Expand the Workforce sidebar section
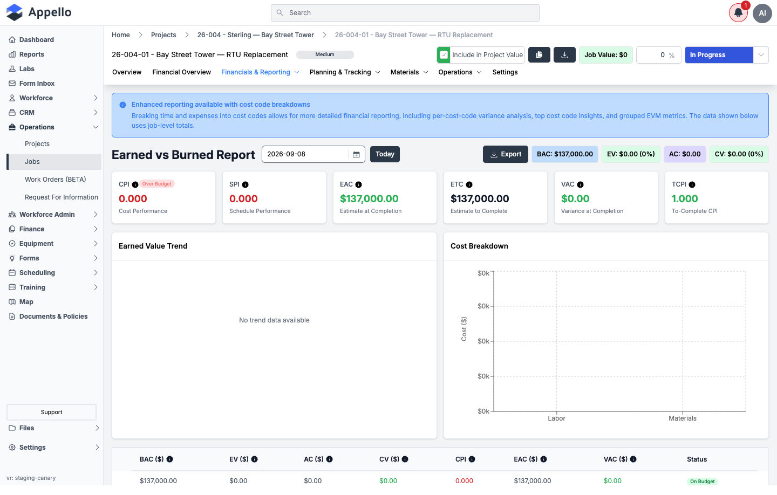 pos(54,98)
